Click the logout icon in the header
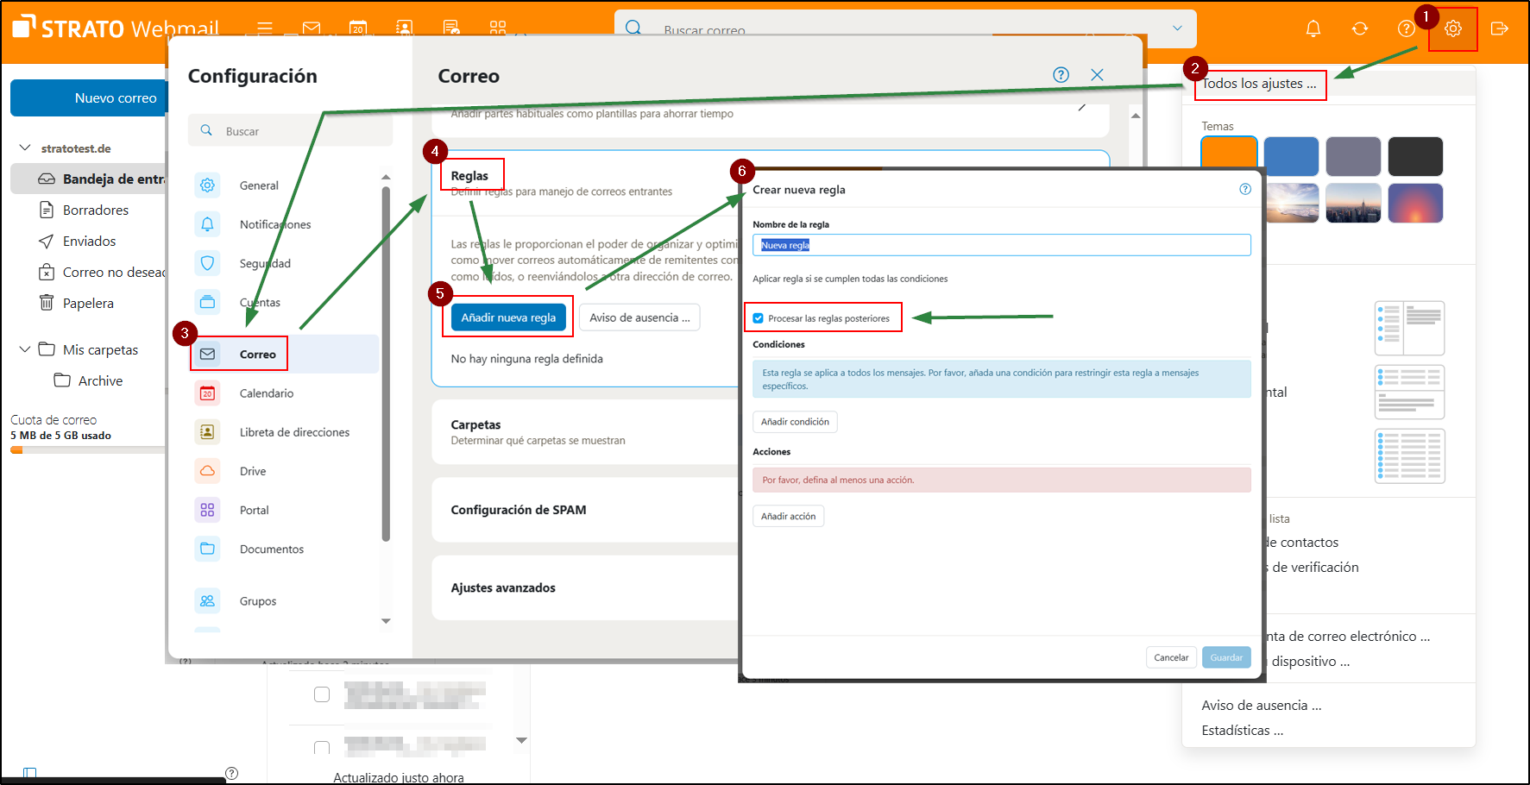 point(1499,29)
